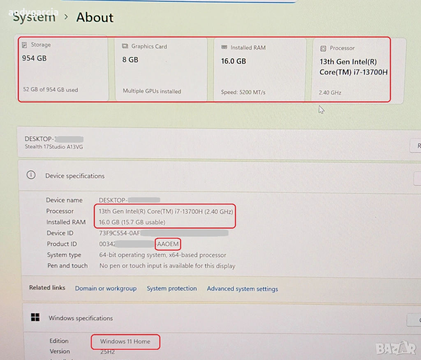Viewport: 421px width, 360px height.
Task: Go back to System via the breadcrumb
Action: [x=34, y=17]
